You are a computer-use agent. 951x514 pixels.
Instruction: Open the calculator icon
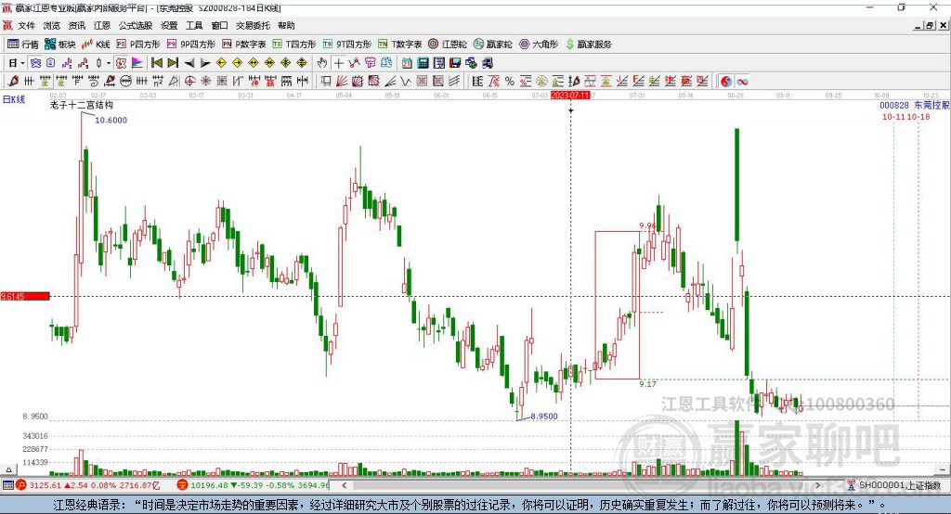(x=423, y=63)
